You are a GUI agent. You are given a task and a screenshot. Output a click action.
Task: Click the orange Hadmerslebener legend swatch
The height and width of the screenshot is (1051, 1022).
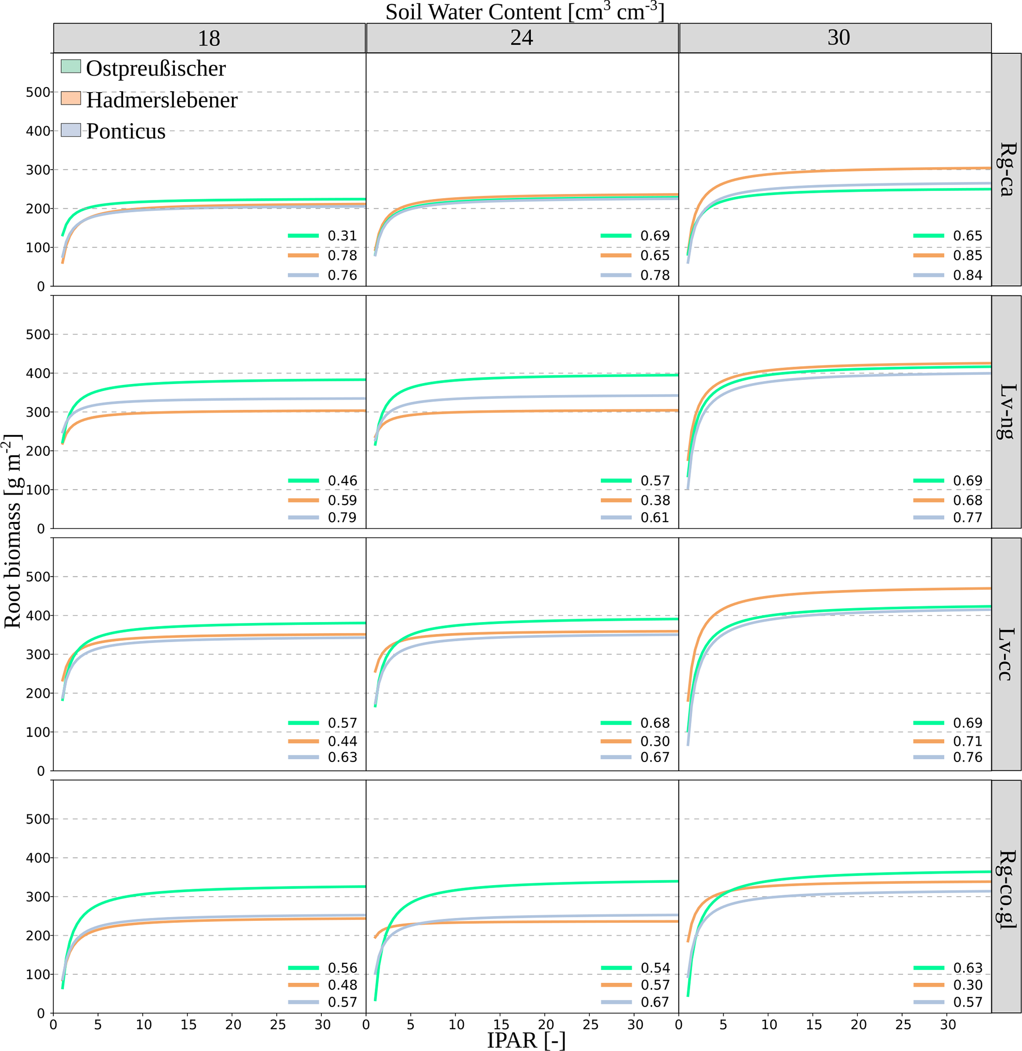pos(71,98)
